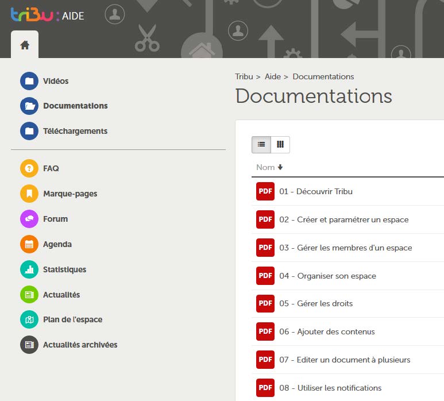Viewport: 444px width, 401px height.
Task: Click PDF icon for 07 - Editer un document
Action: pos(265,360)
